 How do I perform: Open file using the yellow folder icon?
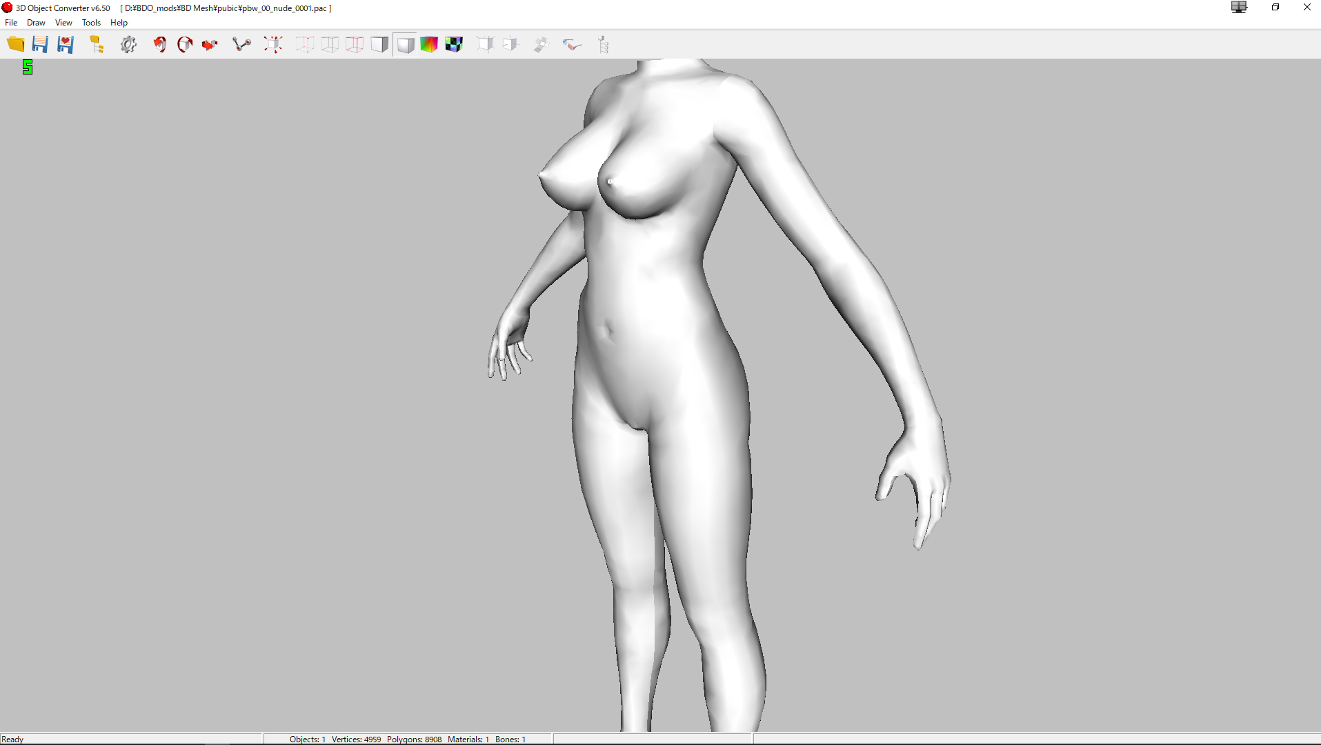[15, 45]
